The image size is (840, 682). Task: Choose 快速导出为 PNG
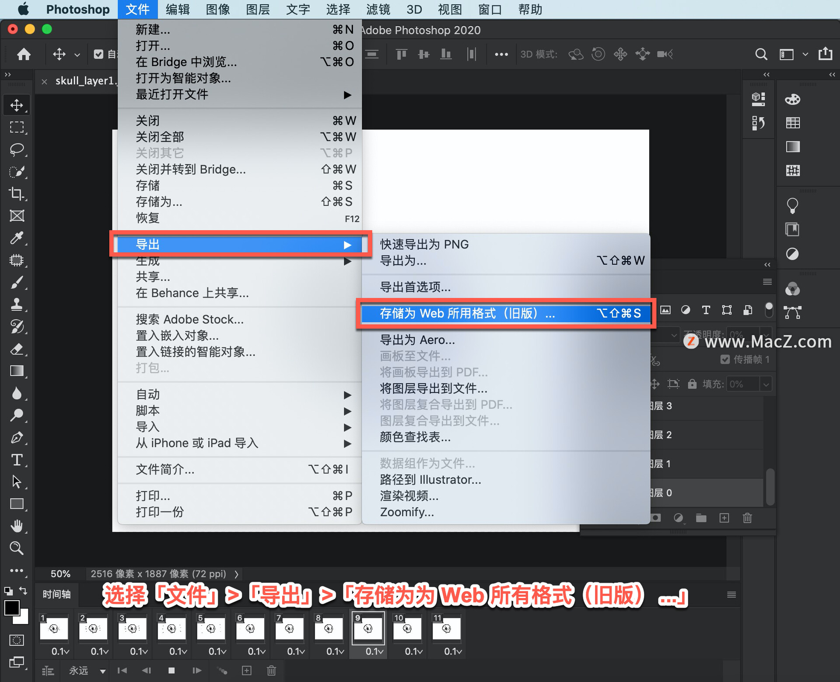pyautogui.click(x=505, y=244)
